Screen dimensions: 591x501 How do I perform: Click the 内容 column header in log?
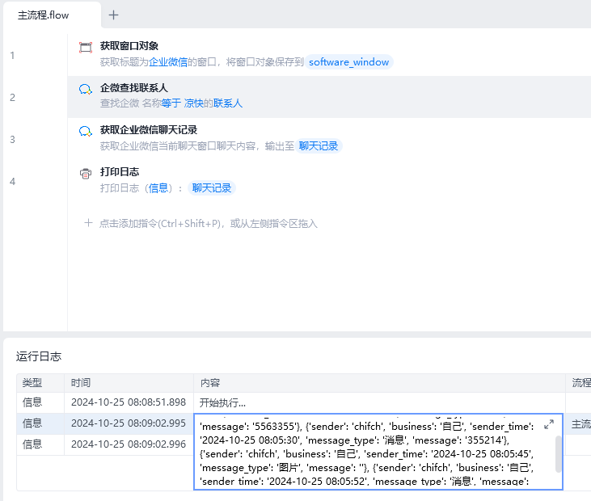pos(210,382)
